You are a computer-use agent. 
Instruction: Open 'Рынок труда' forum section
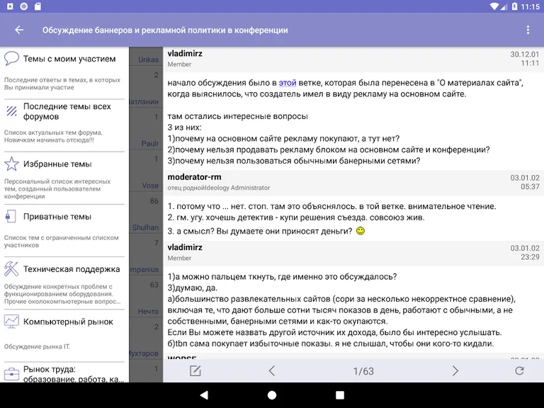pyautogui.click(x=64, y=373)
